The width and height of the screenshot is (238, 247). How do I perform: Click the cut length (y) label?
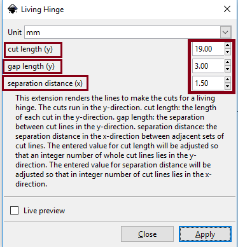(x=30, y=49)
